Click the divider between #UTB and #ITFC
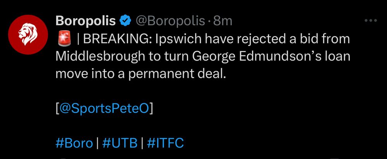This screenshot has width=387, height=159. point(142,143)
